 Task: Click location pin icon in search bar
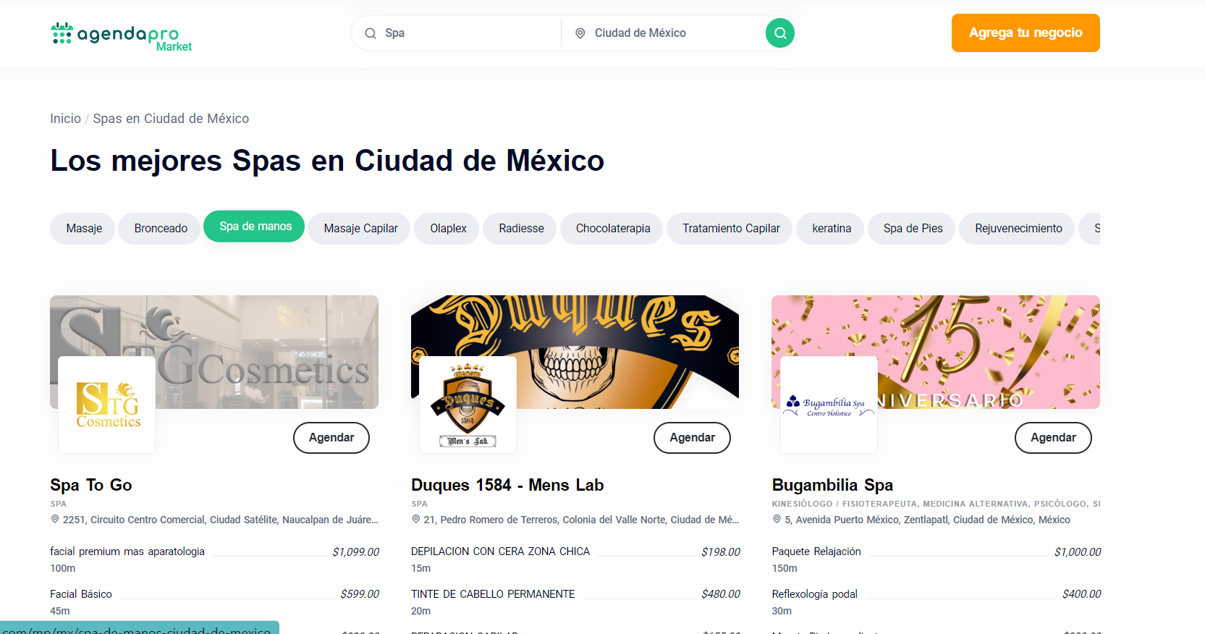[580, 33]
